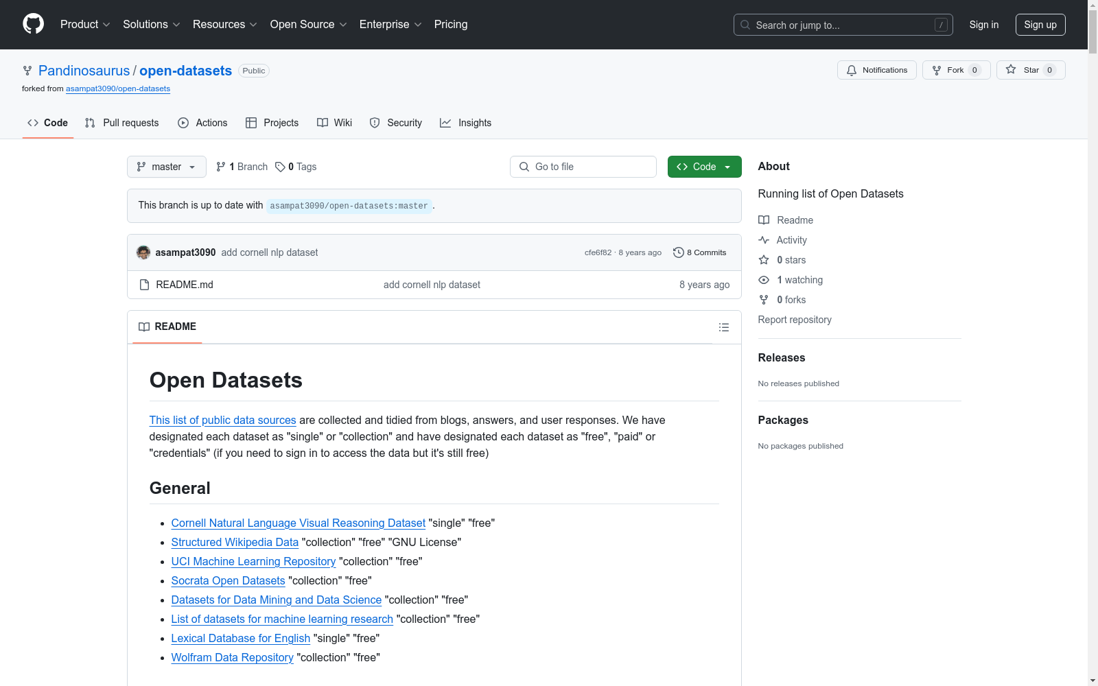Open the Releases section heading
Viewport: 1098px width, 686px height.
782,357
